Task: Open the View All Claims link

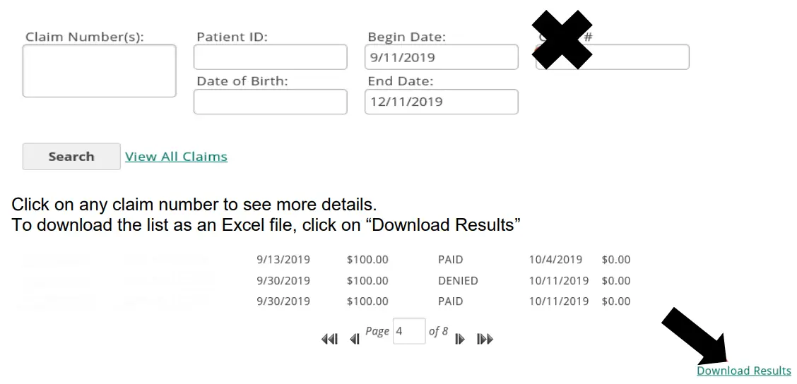Action: tap(176, 157)
